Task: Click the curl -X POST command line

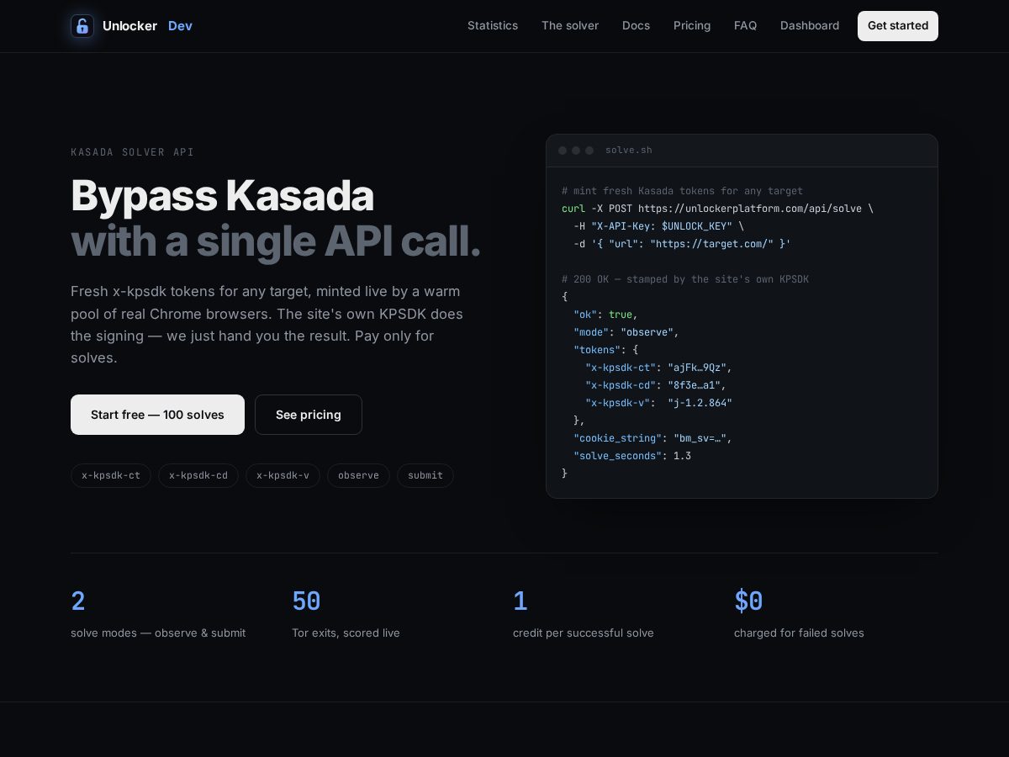Action: (717, 209)
